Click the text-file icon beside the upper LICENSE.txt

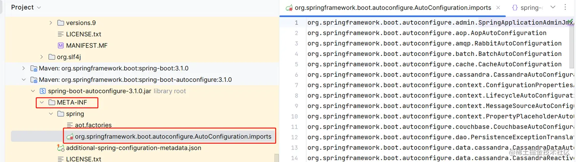pos(61,34)
